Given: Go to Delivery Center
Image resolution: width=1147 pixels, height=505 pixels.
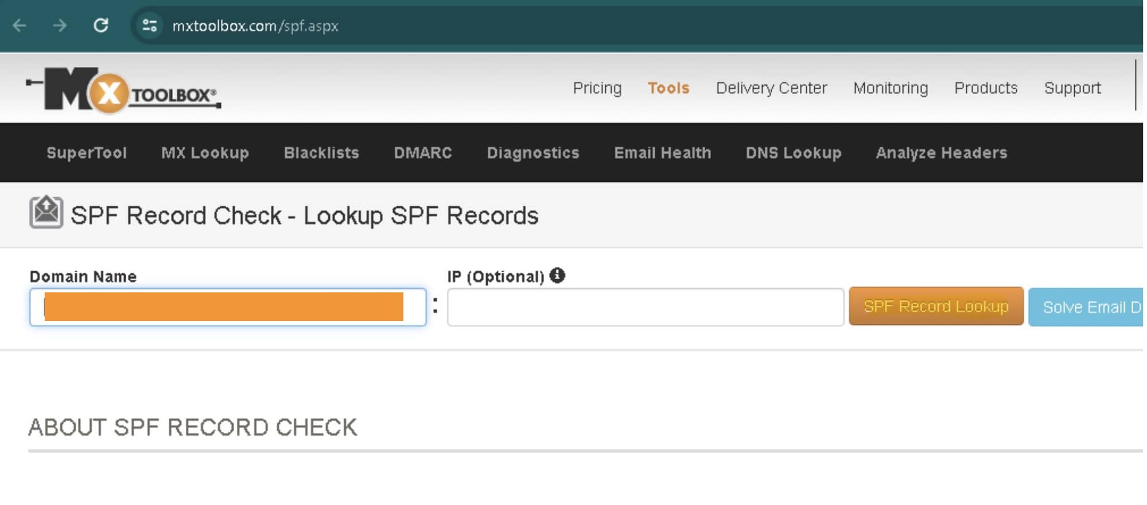Looking at the screenshot, I should coord(772,88).
